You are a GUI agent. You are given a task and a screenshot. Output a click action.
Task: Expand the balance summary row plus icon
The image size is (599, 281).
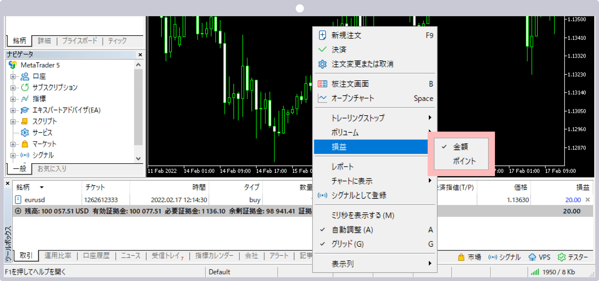click(x=18, y=211)
